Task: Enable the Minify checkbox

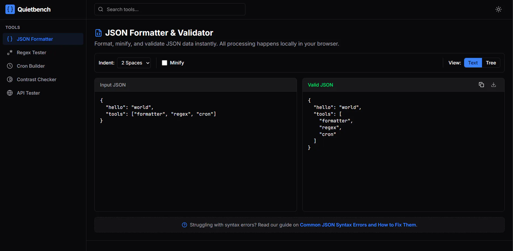Action: (x=165, y=63)
